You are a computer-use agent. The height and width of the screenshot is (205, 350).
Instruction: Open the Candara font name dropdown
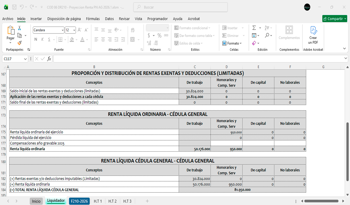click(x=63, y=30)
